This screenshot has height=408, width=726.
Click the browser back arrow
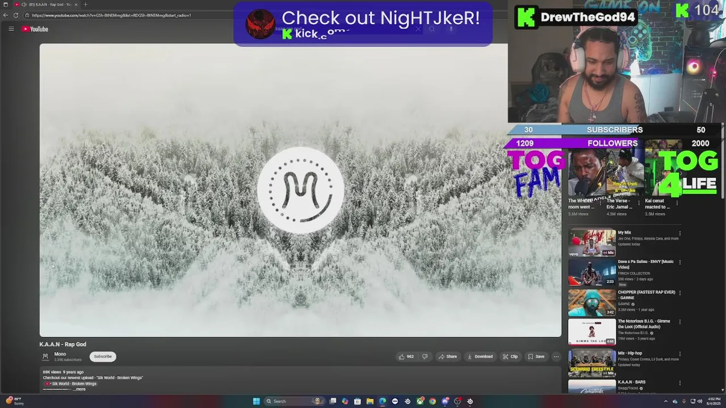pyautogui.click(x=6, y=15)
